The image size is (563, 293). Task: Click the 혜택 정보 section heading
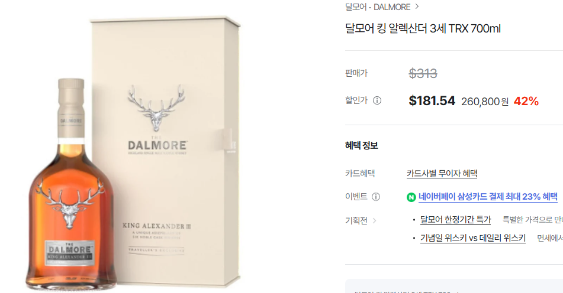[x=362, y=145]
